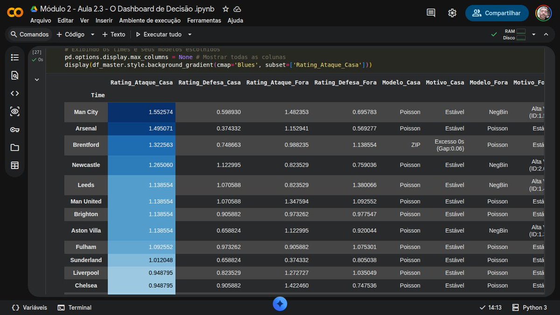Open the files folder icon
This screenshot has height=315, width=560.
[x=15, y=147]
